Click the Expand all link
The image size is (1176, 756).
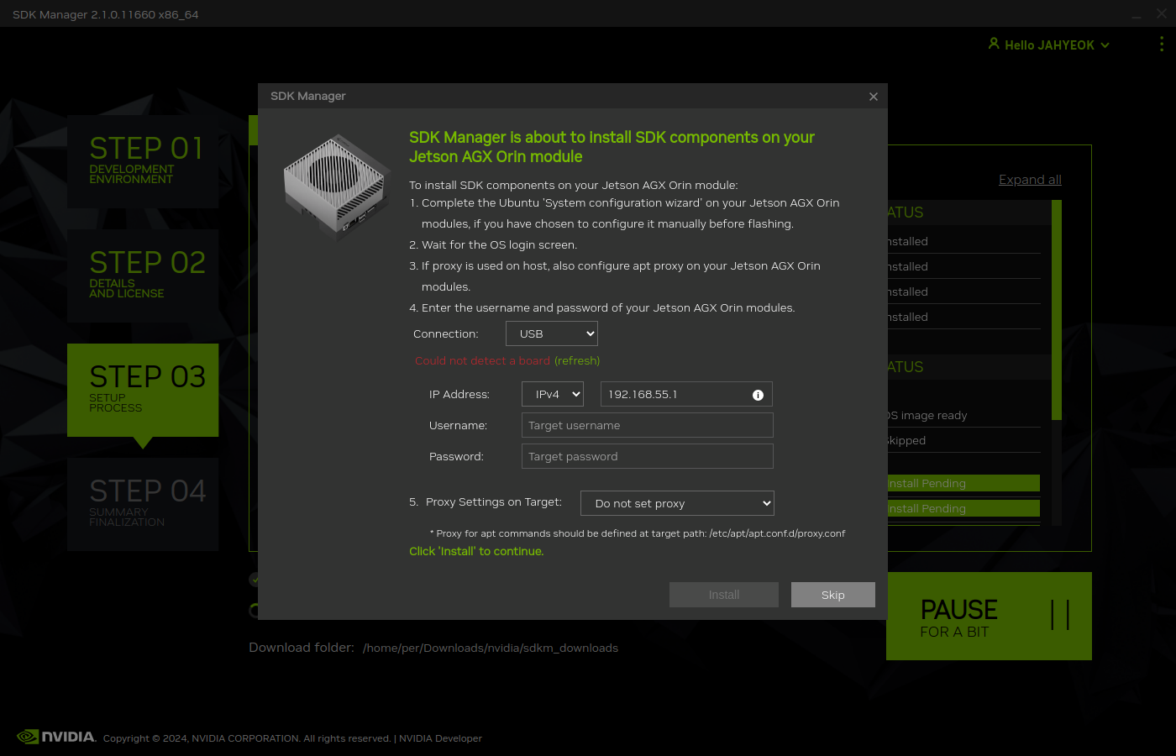click(1030, 180)
